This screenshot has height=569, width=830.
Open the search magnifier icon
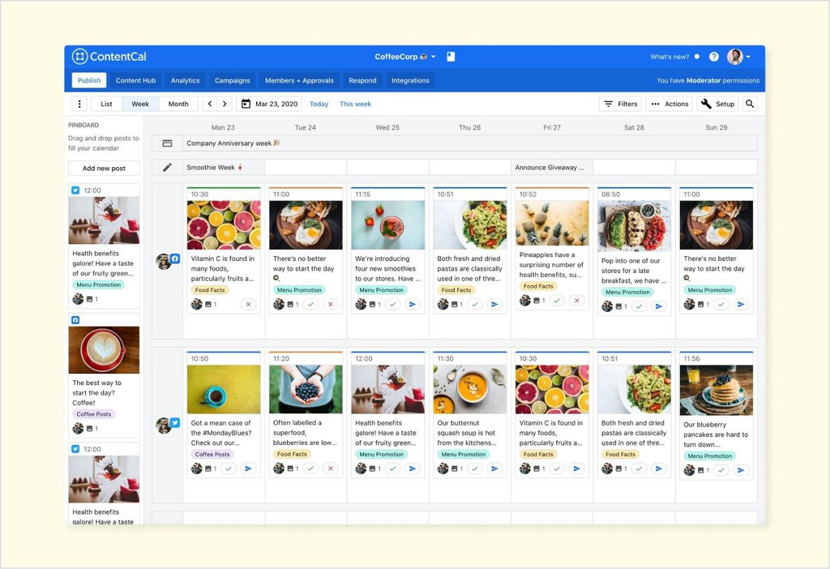[750, 104]
